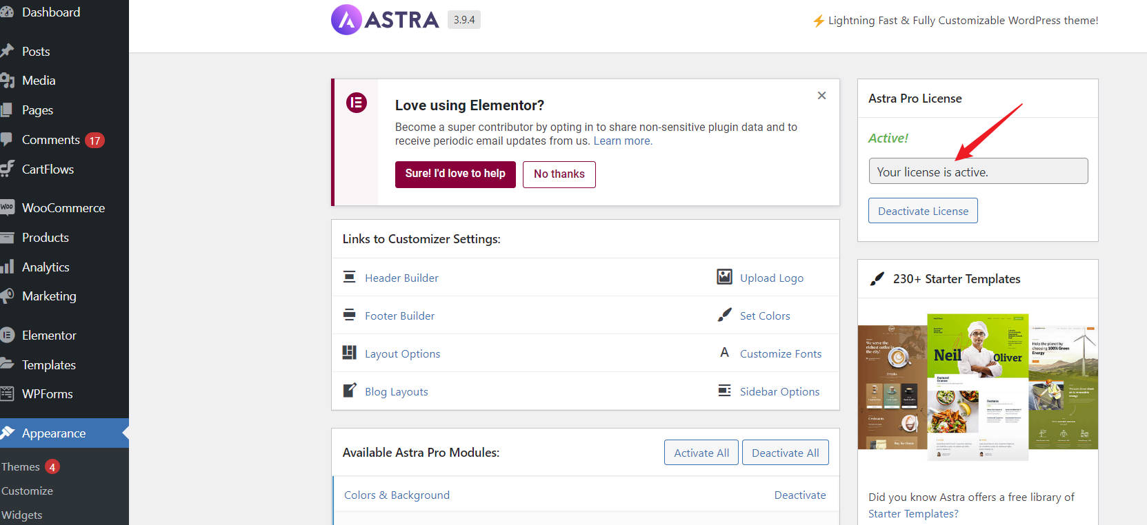Open the Blog Layouts link

click(x=396, y=391)
